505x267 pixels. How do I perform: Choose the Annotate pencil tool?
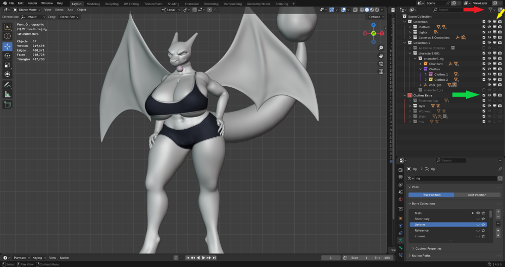pyautogui.click(x=8, y=85)
